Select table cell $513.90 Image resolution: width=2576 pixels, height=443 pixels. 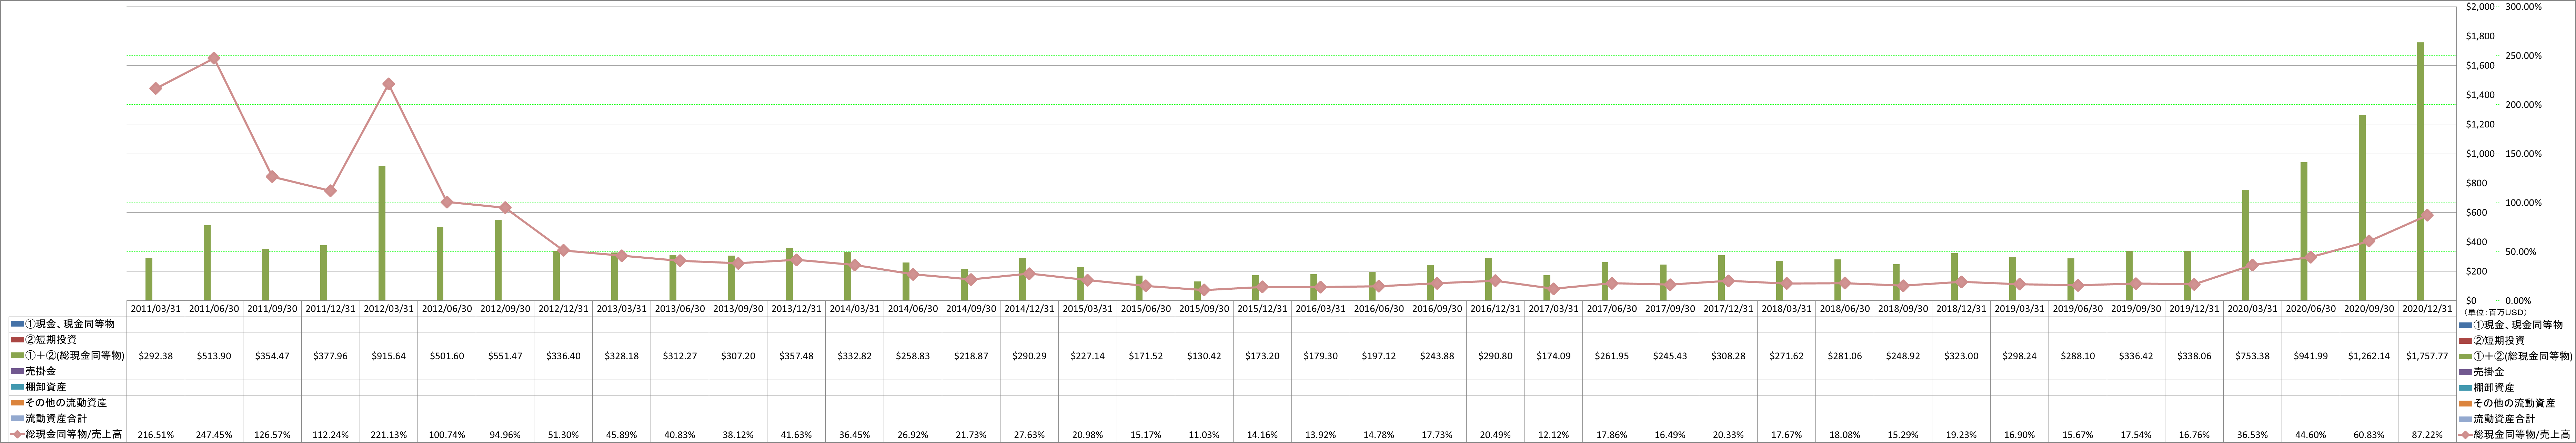pyautogui.click(x=214, y=356)
